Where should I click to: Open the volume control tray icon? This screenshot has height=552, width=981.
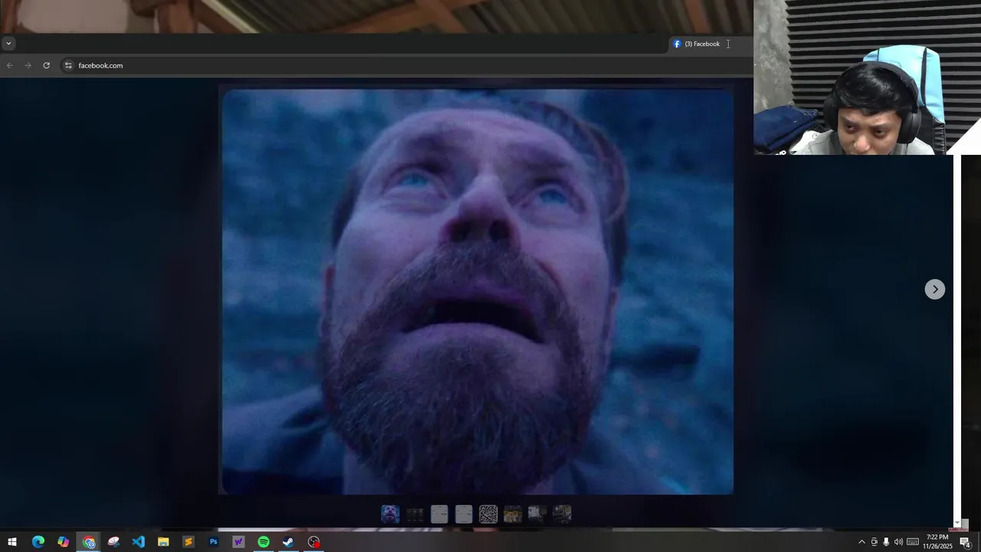coord(898,542)
